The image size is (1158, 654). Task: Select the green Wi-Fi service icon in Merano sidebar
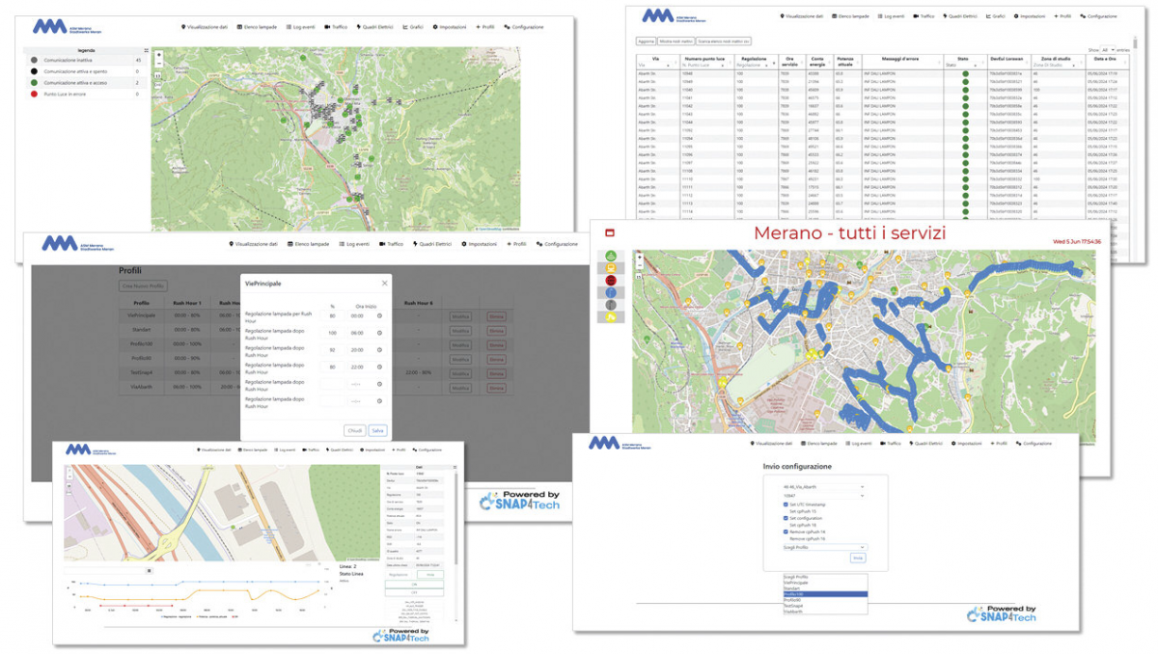tap(610, 256)
